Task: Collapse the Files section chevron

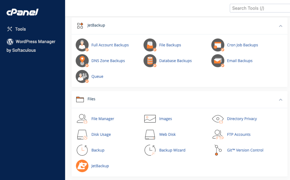Action: tap(281, 100)
